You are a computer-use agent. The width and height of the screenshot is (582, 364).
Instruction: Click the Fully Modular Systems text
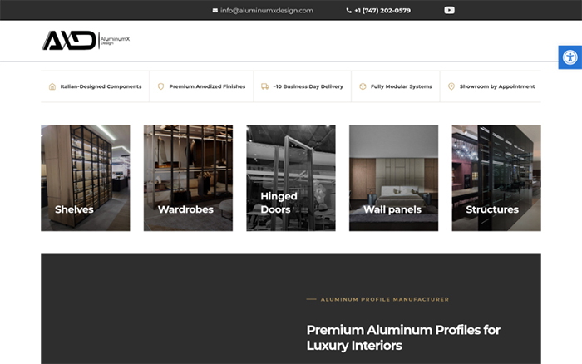402,86
